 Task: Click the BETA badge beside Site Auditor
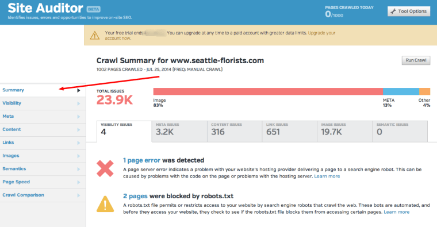[x=93, y=9]
